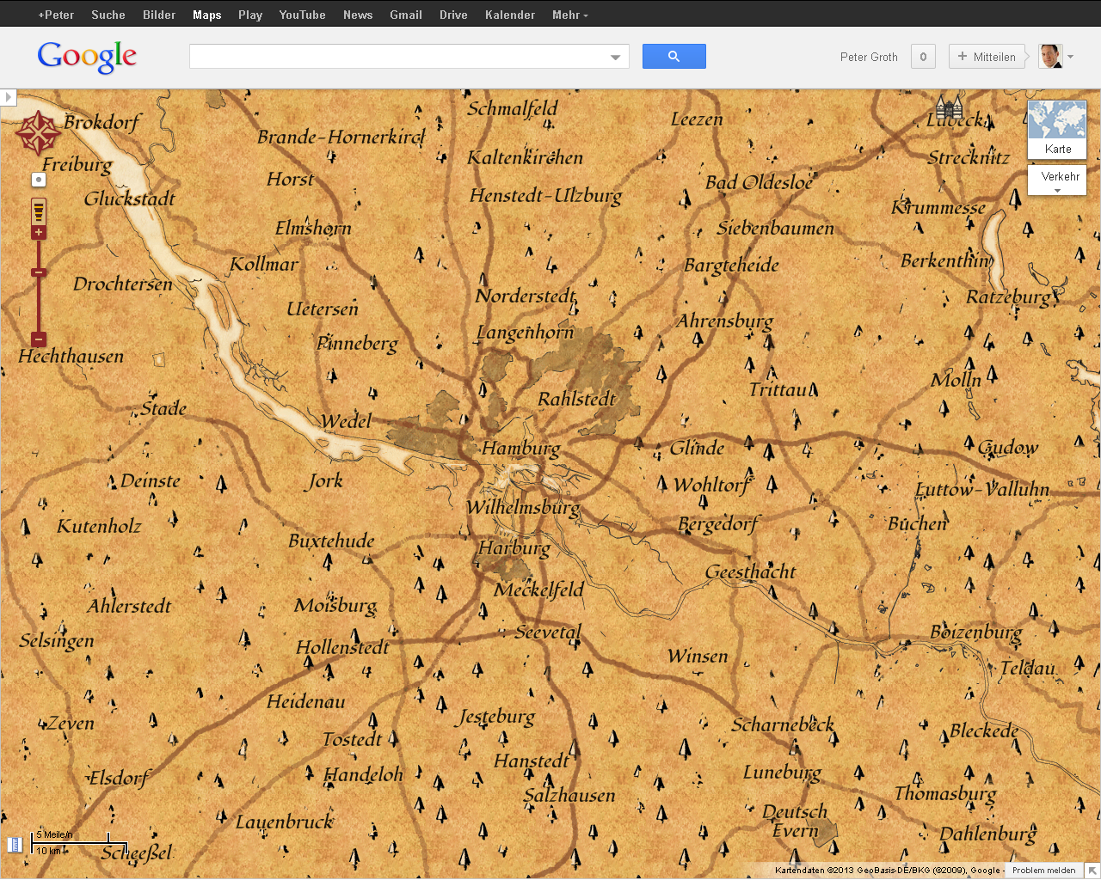
Task: Click the zoom slider handle
Action: pyautogui.click(x=38, y=272)
